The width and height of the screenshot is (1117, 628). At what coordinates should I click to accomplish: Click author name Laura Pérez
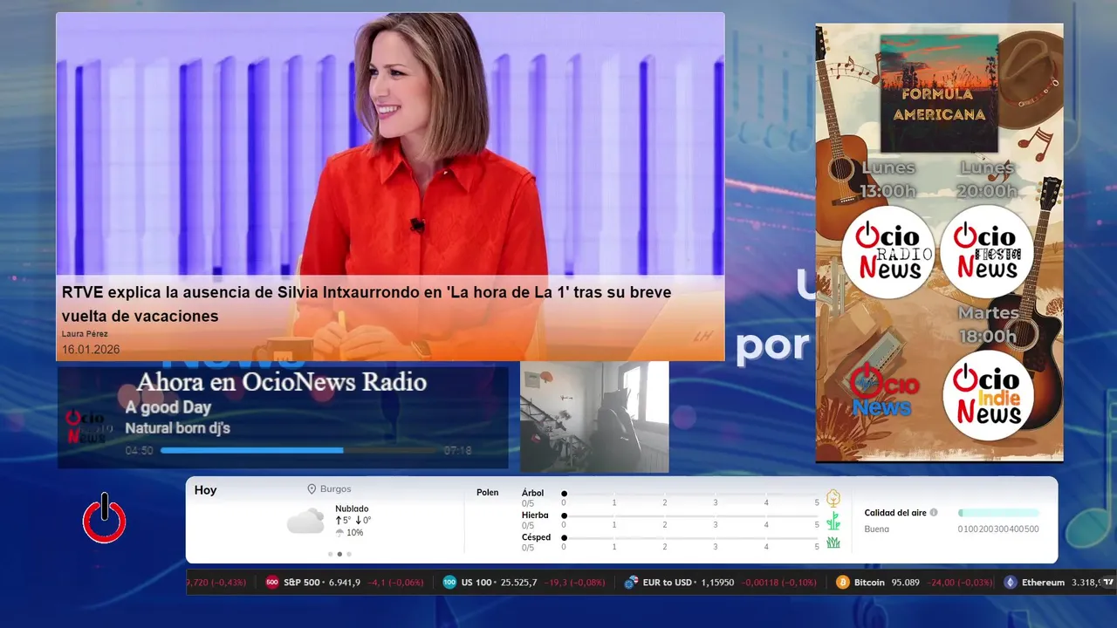tap(85, 334)
